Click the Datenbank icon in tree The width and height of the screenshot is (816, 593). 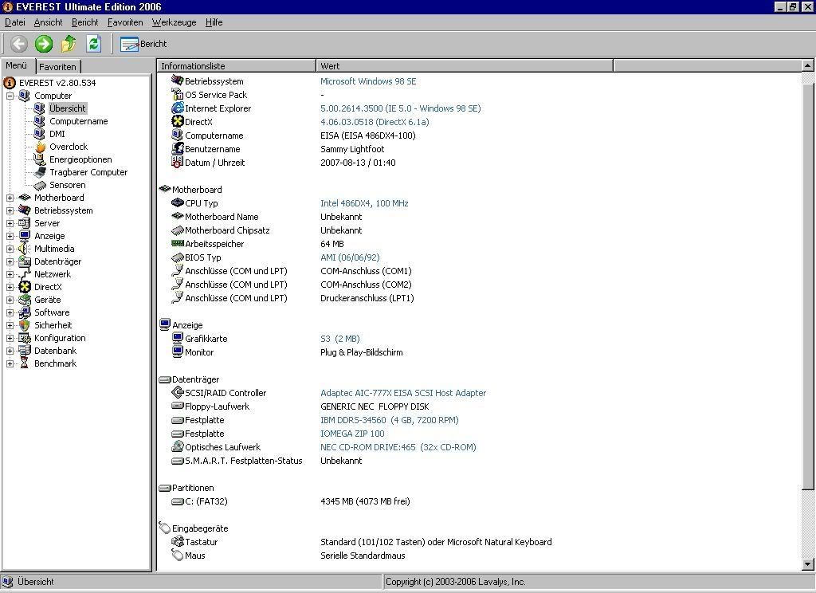(x=25, y=351)
